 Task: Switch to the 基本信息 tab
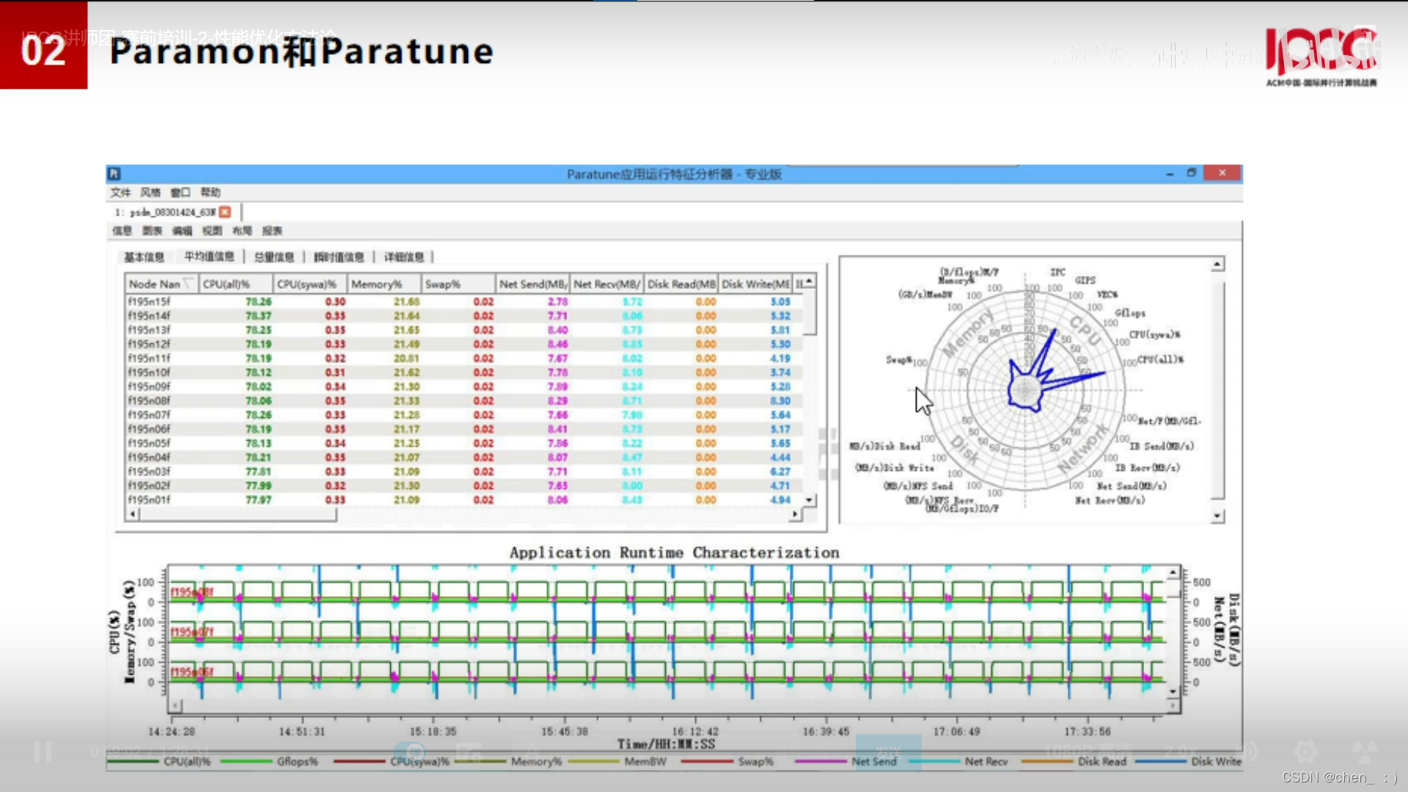tap(144, 257)
